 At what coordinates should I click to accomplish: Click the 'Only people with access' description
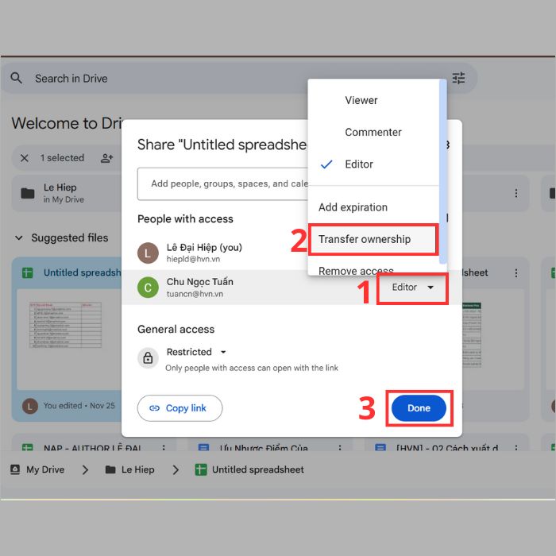(252, 368)
